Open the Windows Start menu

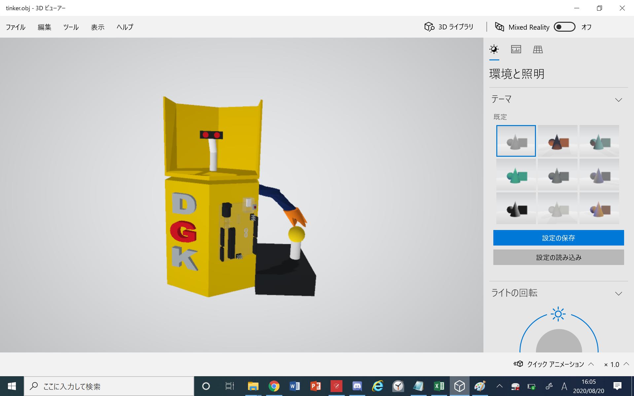pyautogui.click(x=12, y=386)
